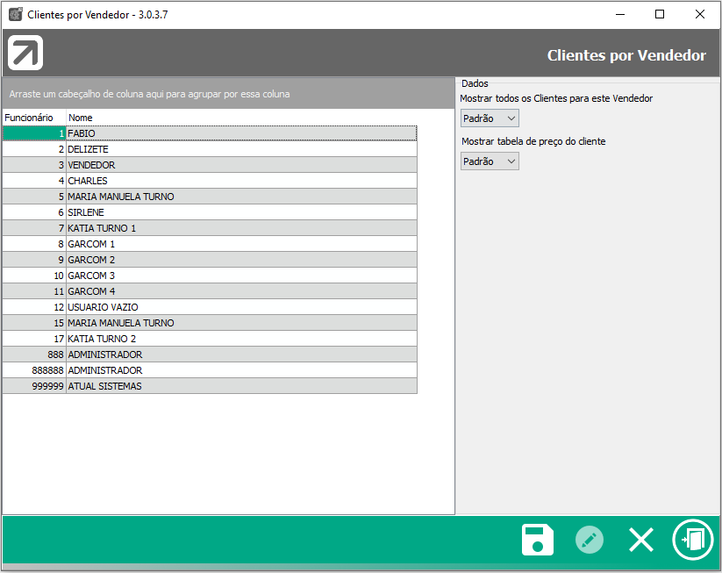Open dropdown for showing all clients
722x573 pixels.
click(490, 118)
